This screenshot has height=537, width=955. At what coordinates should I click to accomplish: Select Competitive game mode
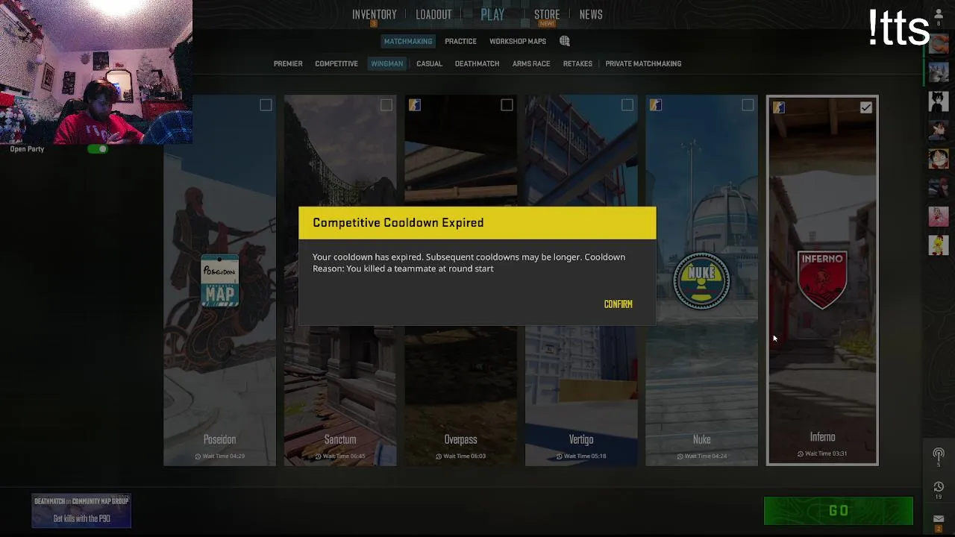(336, 63)
